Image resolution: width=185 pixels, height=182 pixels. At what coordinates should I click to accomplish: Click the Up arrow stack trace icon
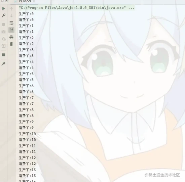point(11,9)
